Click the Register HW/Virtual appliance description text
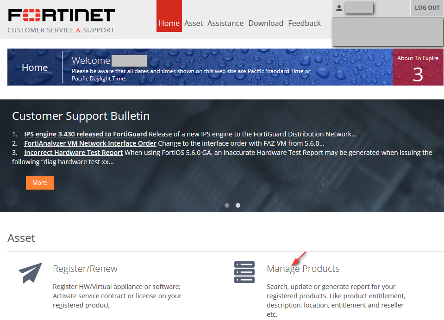Screen dimensions: 444x320 [117, 296]
